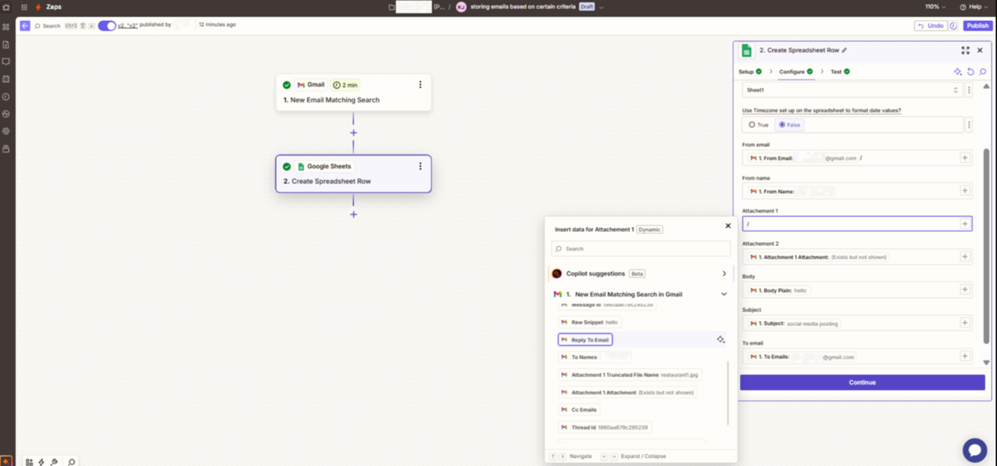Collapse New Email Matching Search in Gmail section
The width and height of the screenshot is (997, 466).
641,295
